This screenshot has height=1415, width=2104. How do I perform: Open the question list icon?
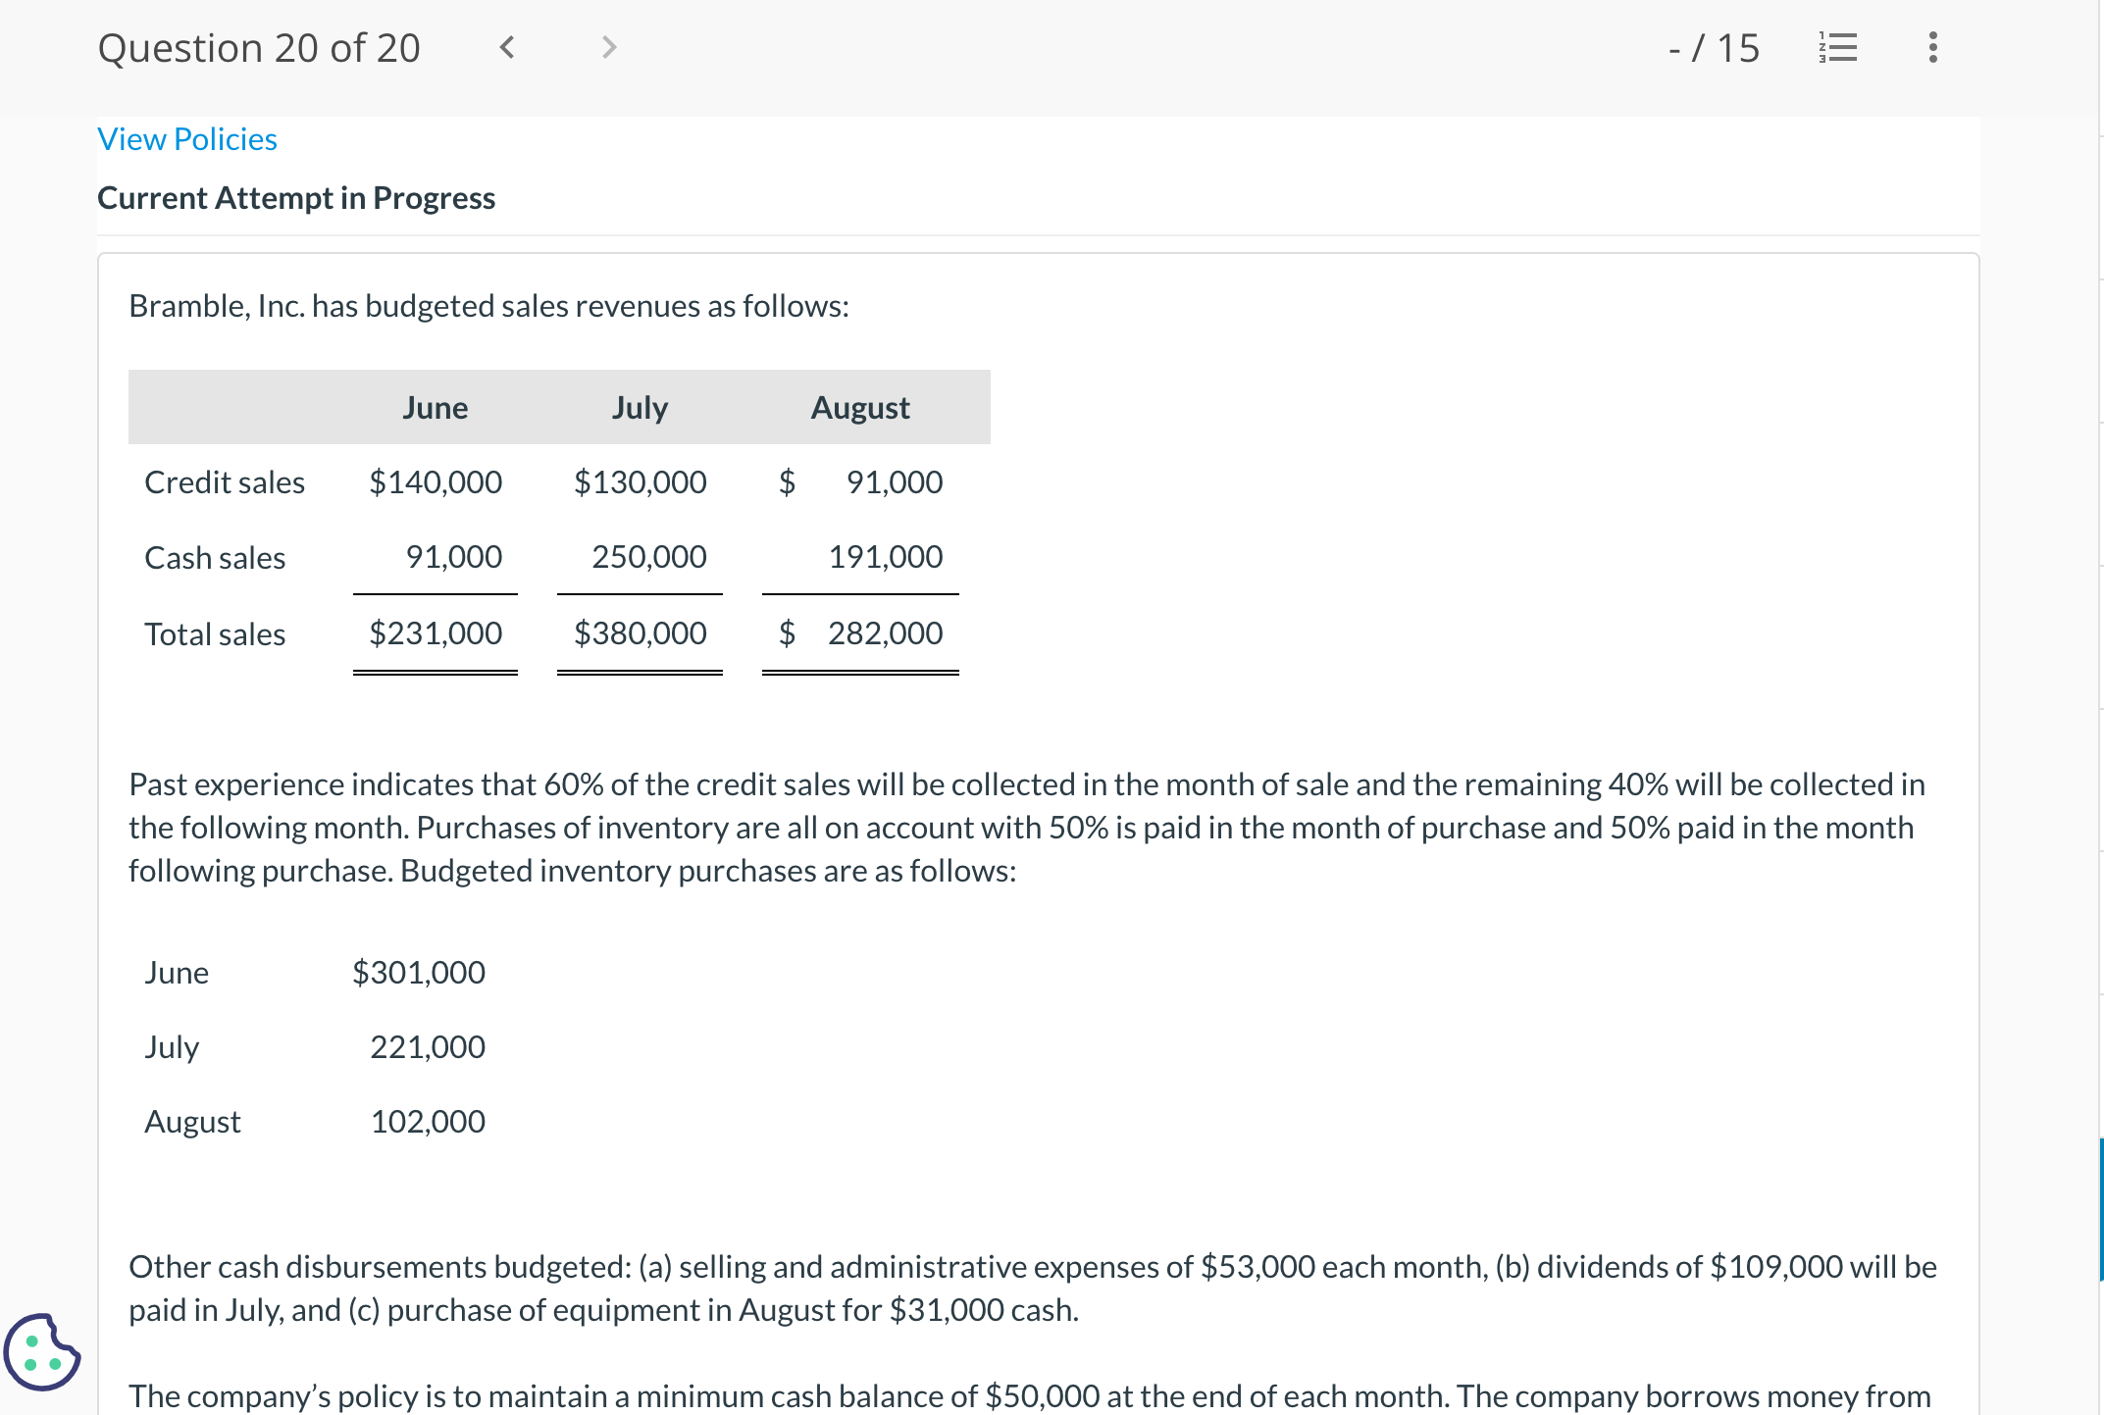point(1837,47)
